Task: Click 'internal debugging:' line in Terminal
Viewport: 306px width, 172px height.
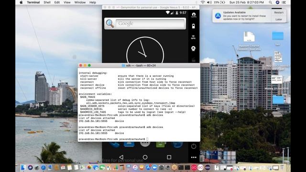Action: pos(93,73)
